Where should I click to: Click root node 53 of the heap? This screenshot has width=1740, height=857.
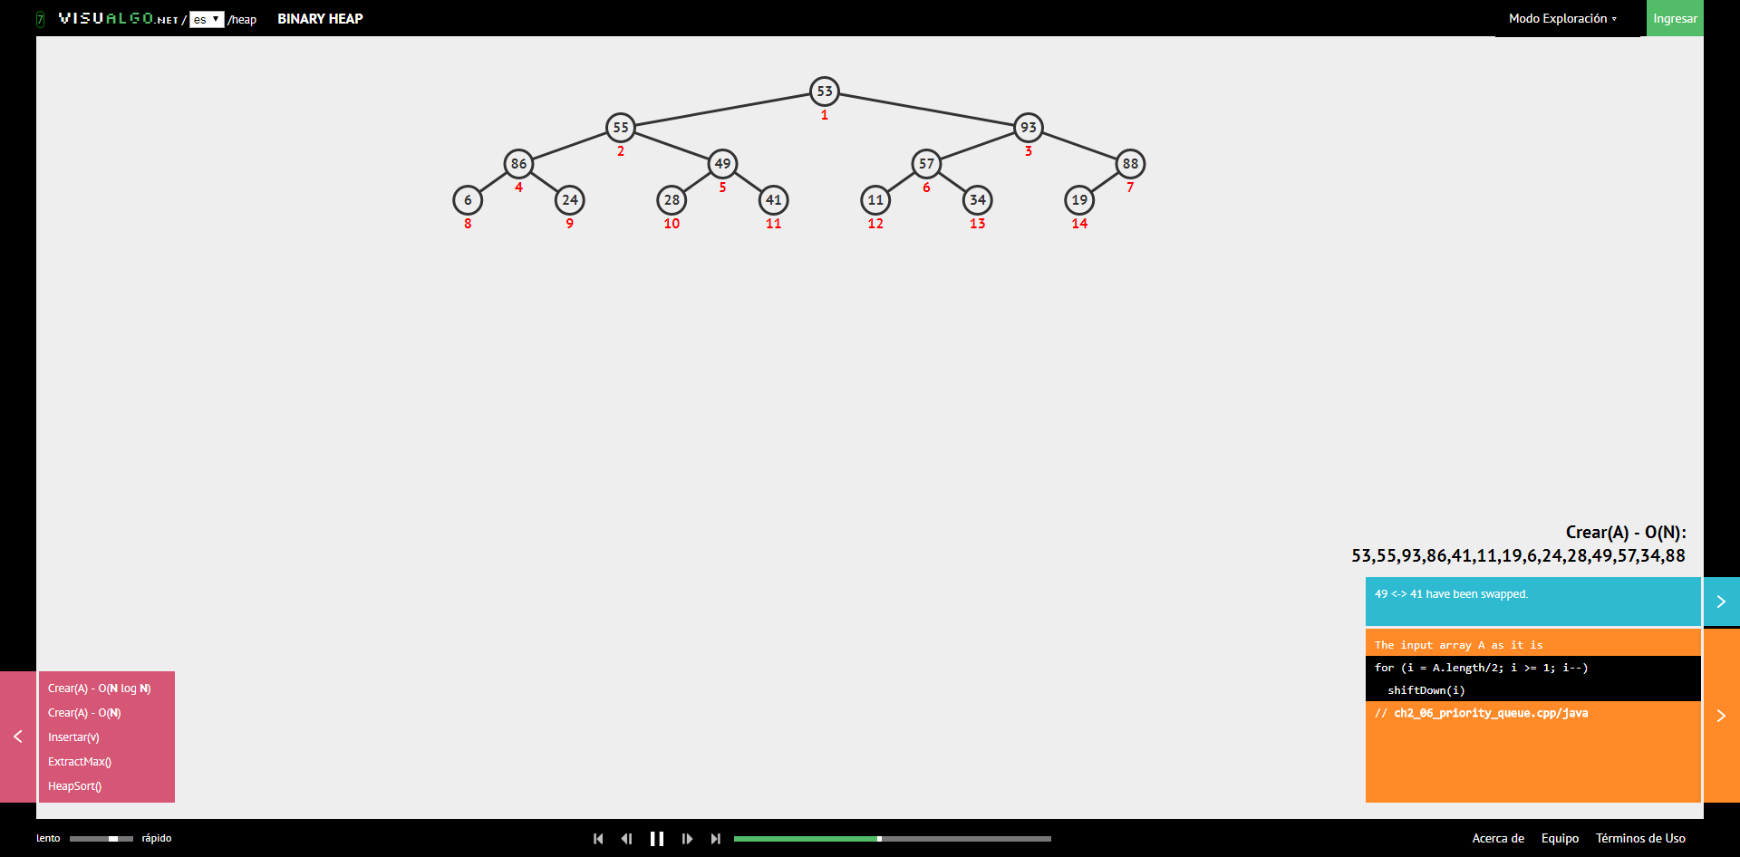(825, 91)
